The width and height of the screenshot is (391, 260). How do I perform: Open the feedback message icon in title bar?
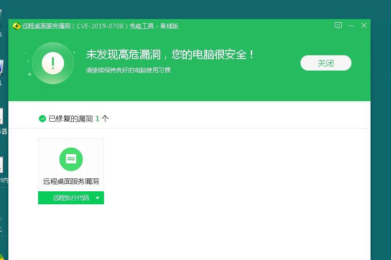[338, 26]
